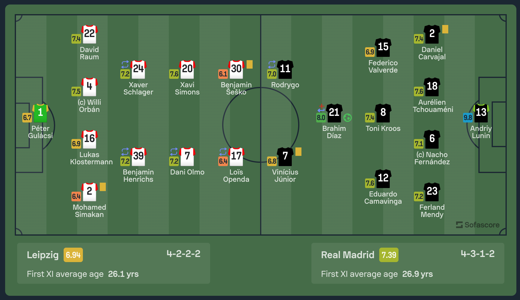Click Andriy Lunin's number 13 jersey
520x300 pixels.
click(481, 113)
